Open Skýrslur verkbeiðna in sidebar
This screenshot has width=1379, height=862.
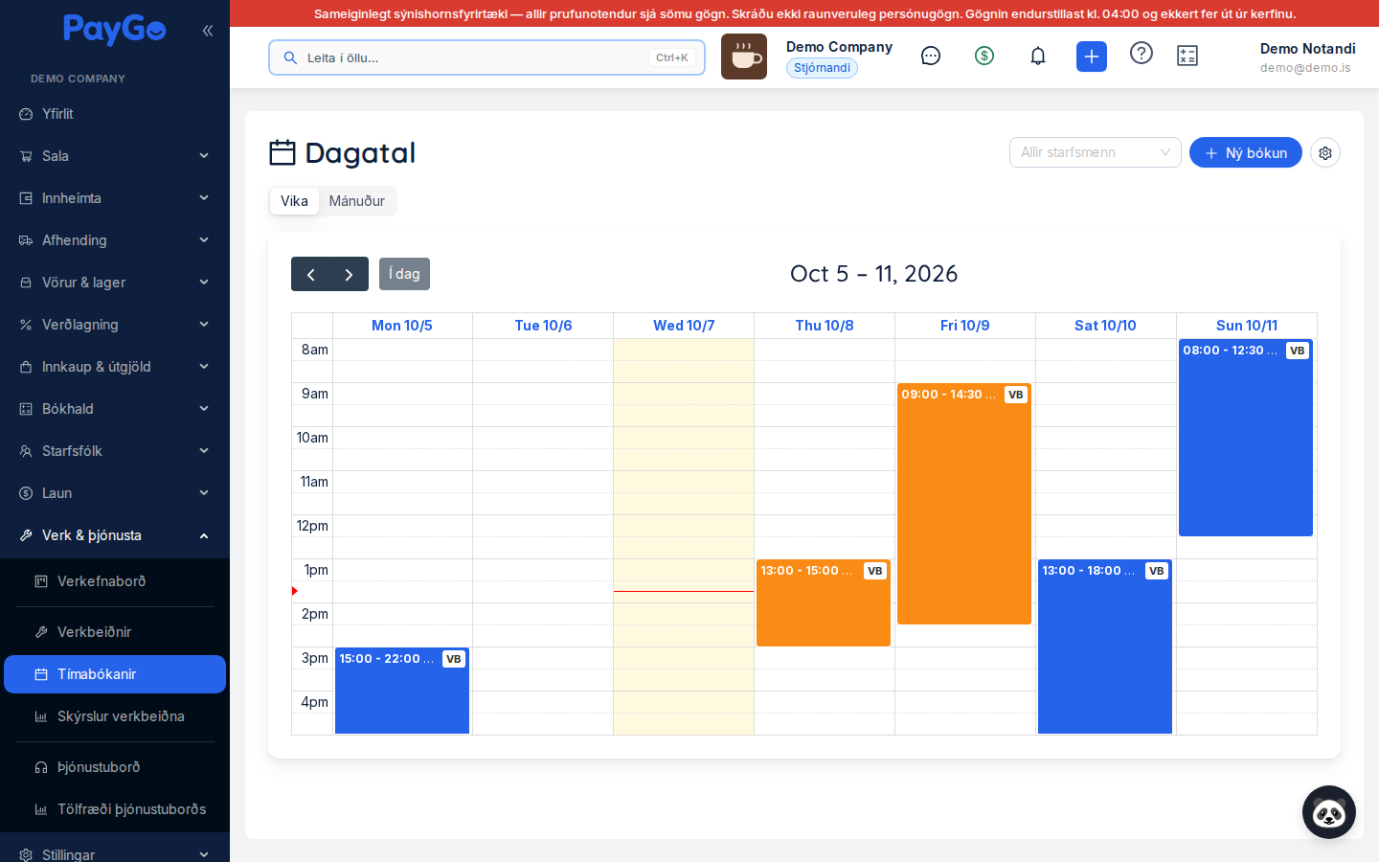115,716
